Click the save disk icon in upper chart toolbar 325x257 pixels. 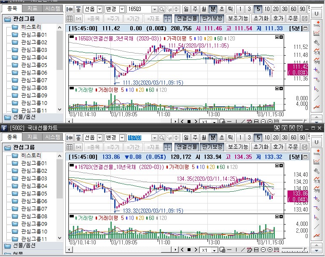tap(305, 19)
